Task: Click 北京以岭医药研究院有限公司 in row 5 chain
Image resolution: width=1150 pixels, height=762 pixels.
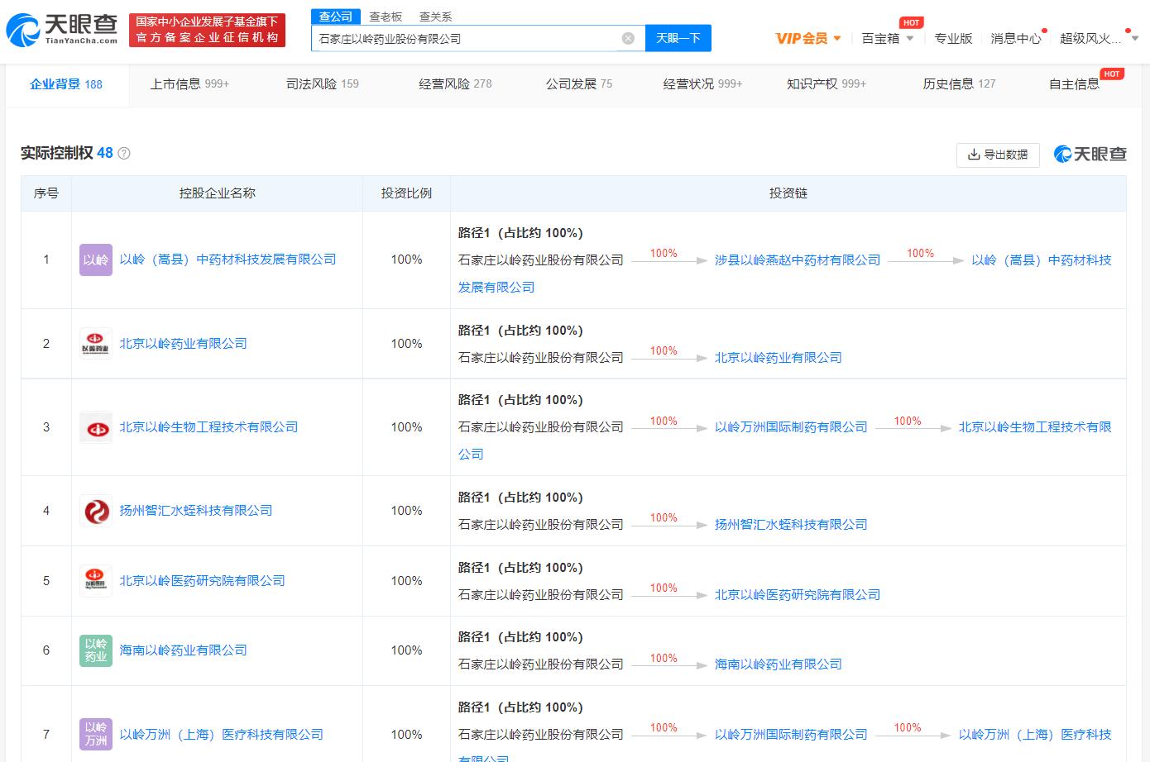Action: tap(798, 595)
